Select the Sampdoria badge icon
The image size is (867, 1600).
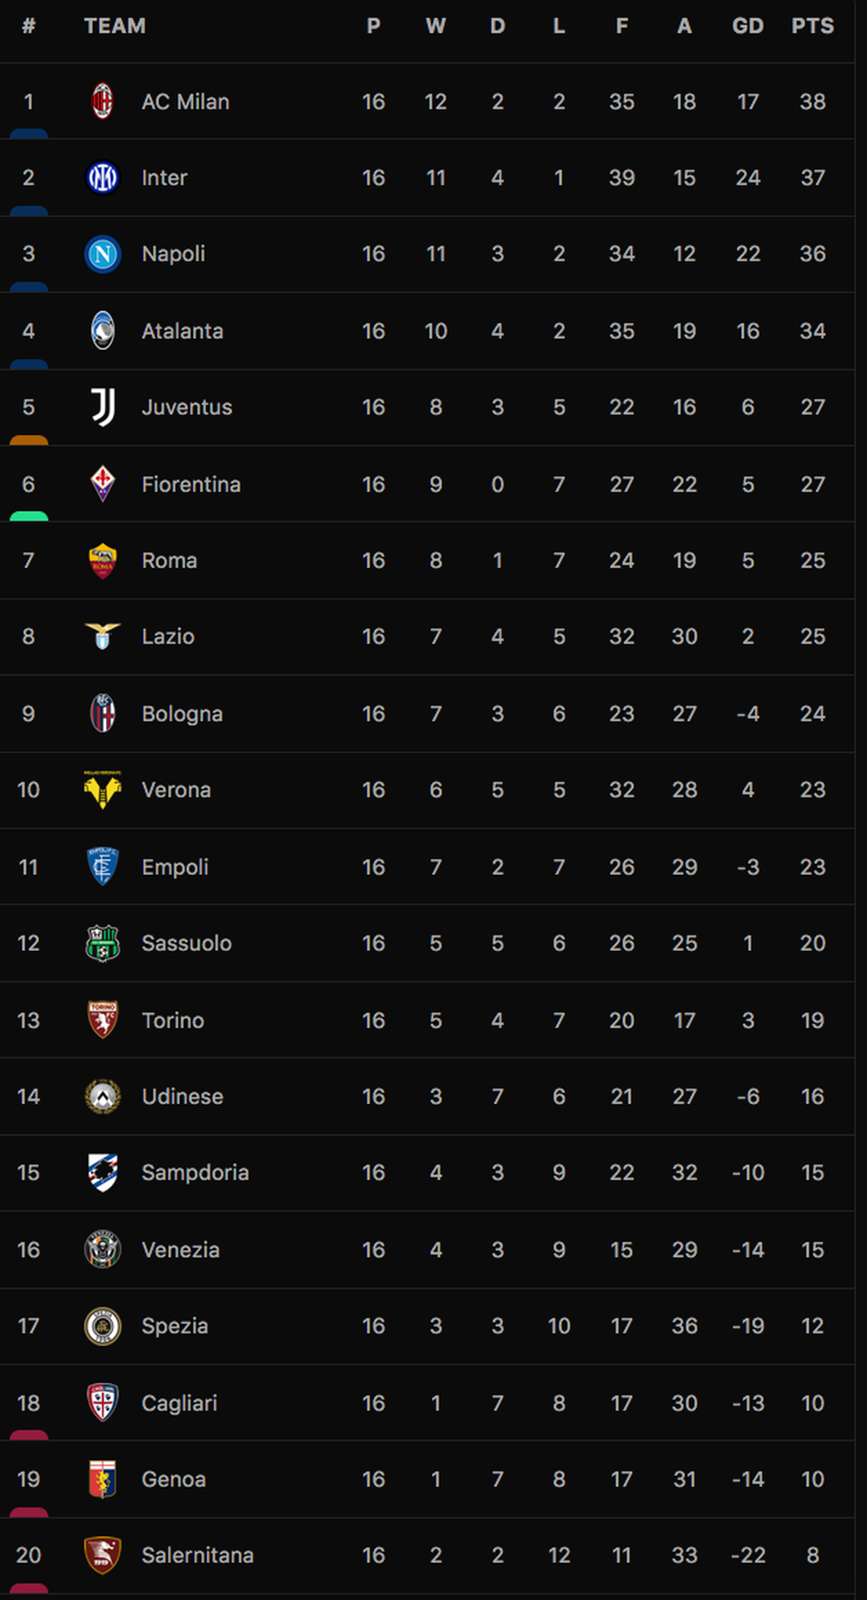tap(103, 1173)
